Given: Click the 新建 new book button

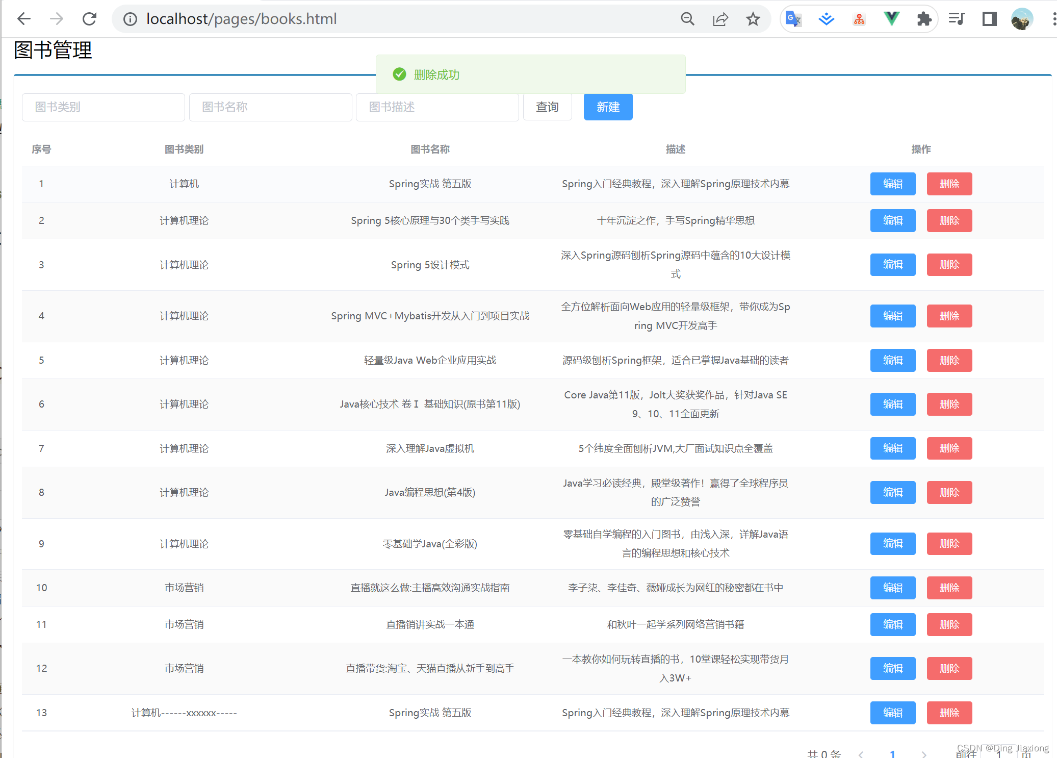Looking at the screenshot, I should click(x=608, y=107).
